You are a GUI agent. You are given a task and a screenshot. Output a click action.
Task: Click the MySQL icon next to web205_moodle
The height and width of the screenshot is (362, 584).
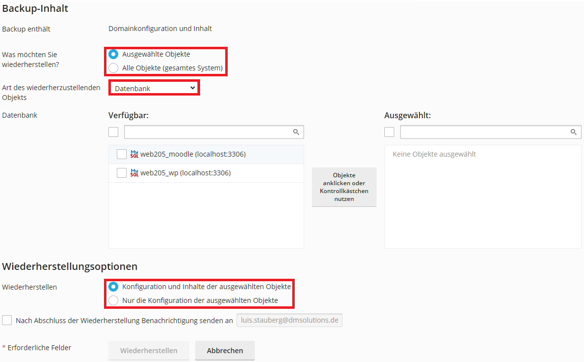(x=135, y=154)
